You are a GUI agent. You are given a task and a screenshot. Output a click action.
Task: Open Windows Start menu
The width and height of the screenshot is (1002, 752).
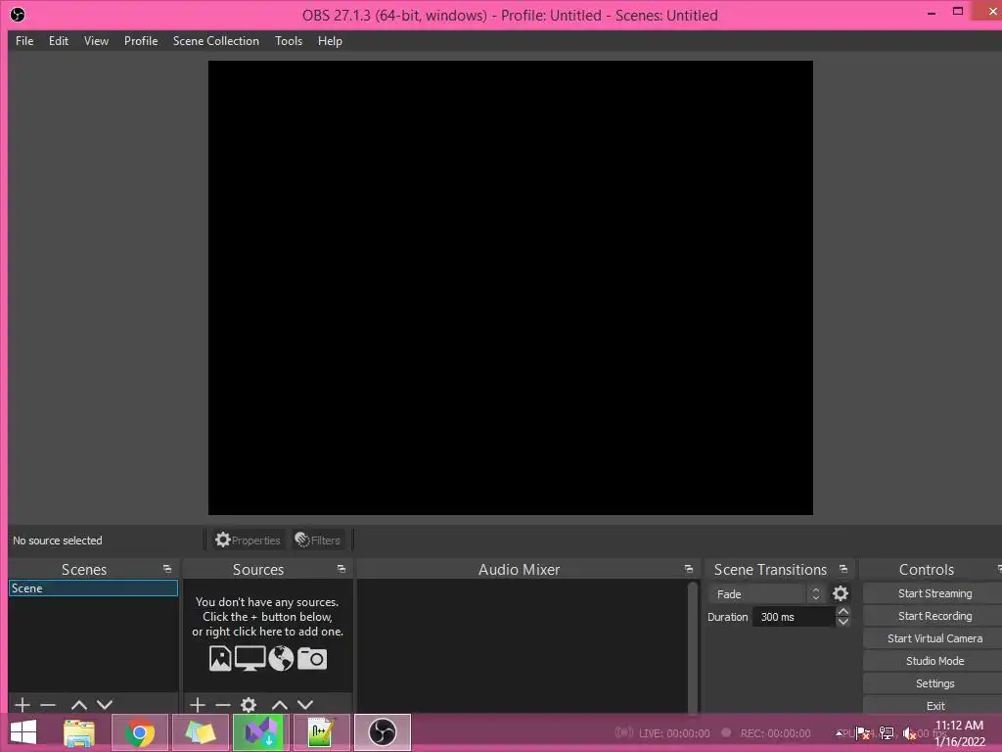coord(23,732)
